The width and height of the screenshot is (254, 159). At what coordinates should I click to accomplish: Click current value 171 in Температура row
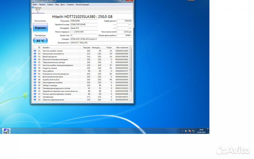(89, 97)
